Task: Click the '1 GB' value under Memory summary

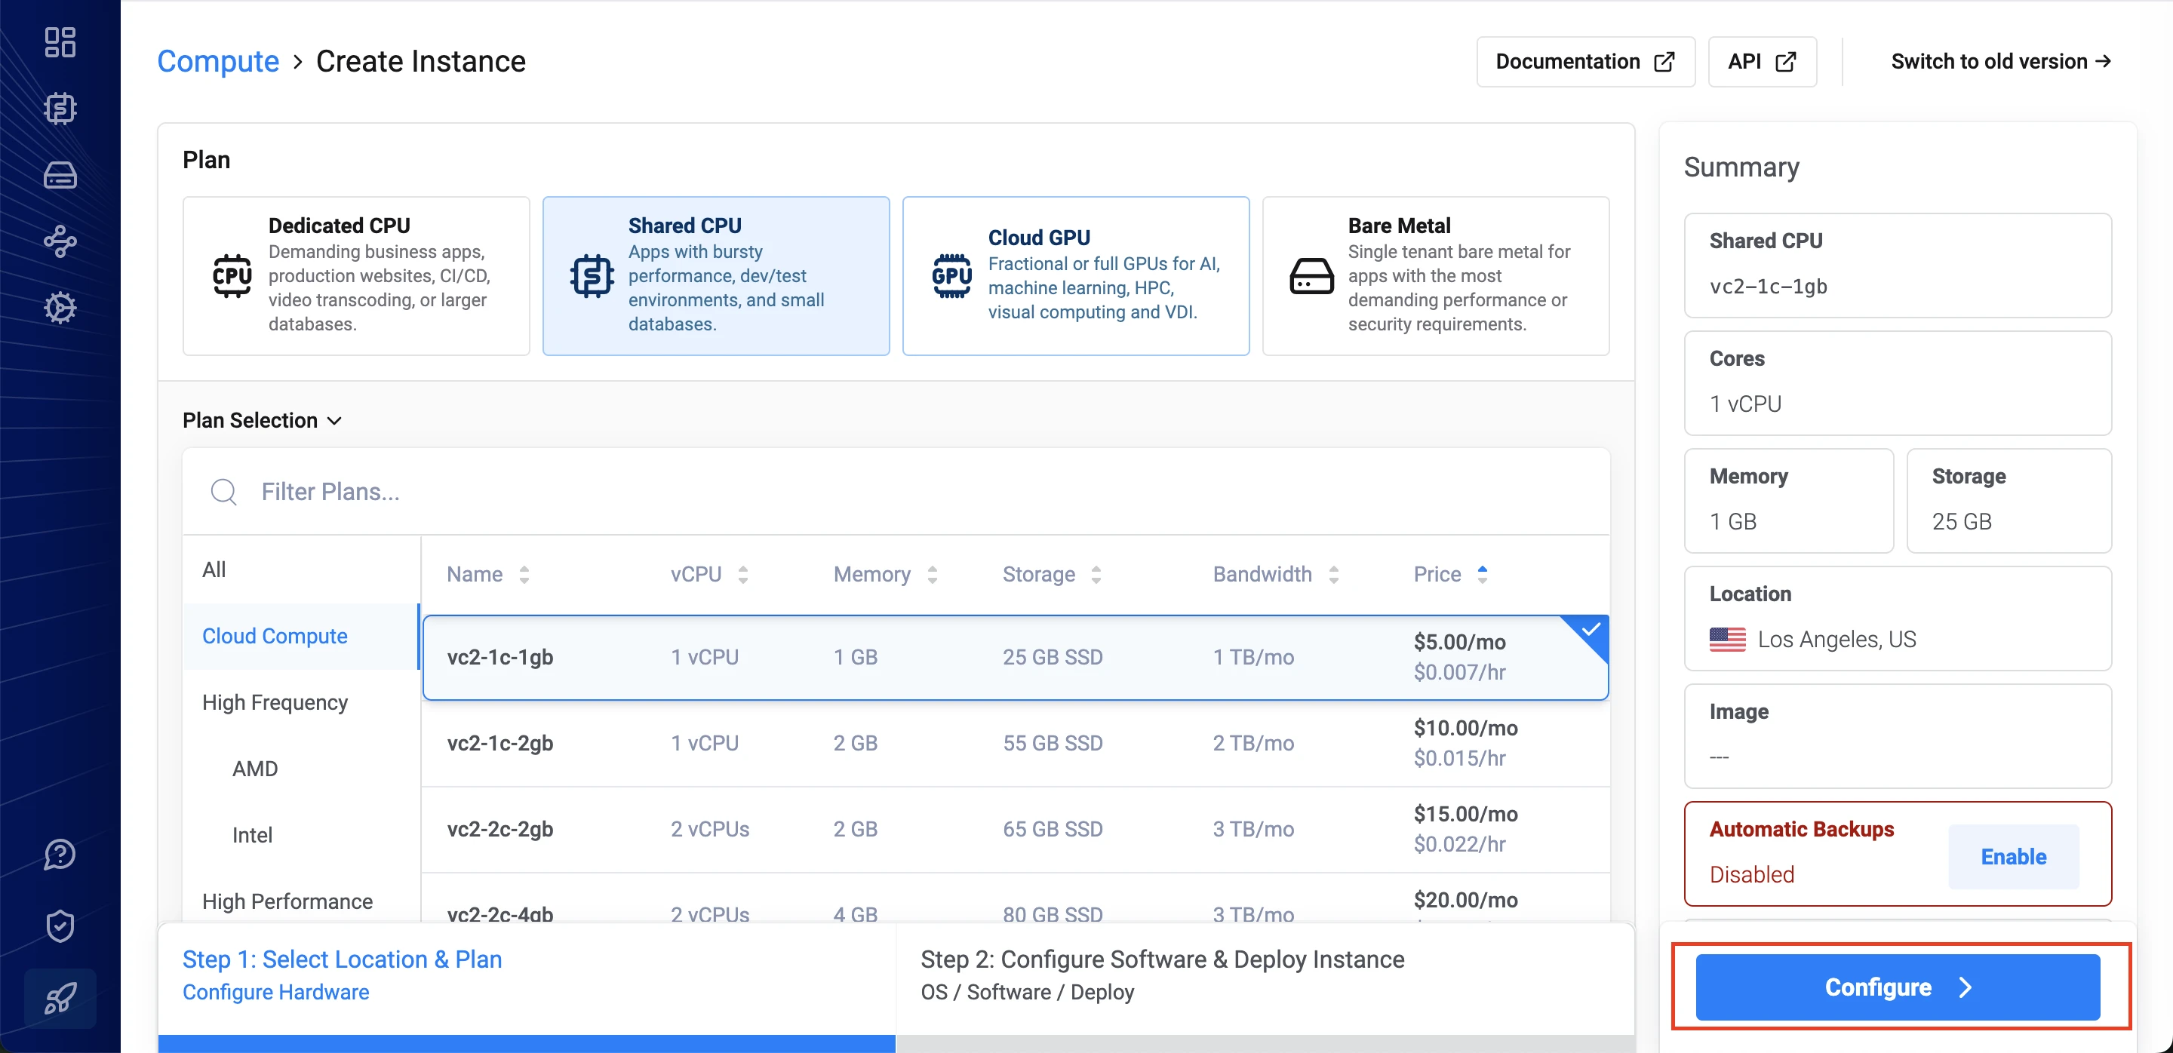Action: click(x=1732, y=522)
